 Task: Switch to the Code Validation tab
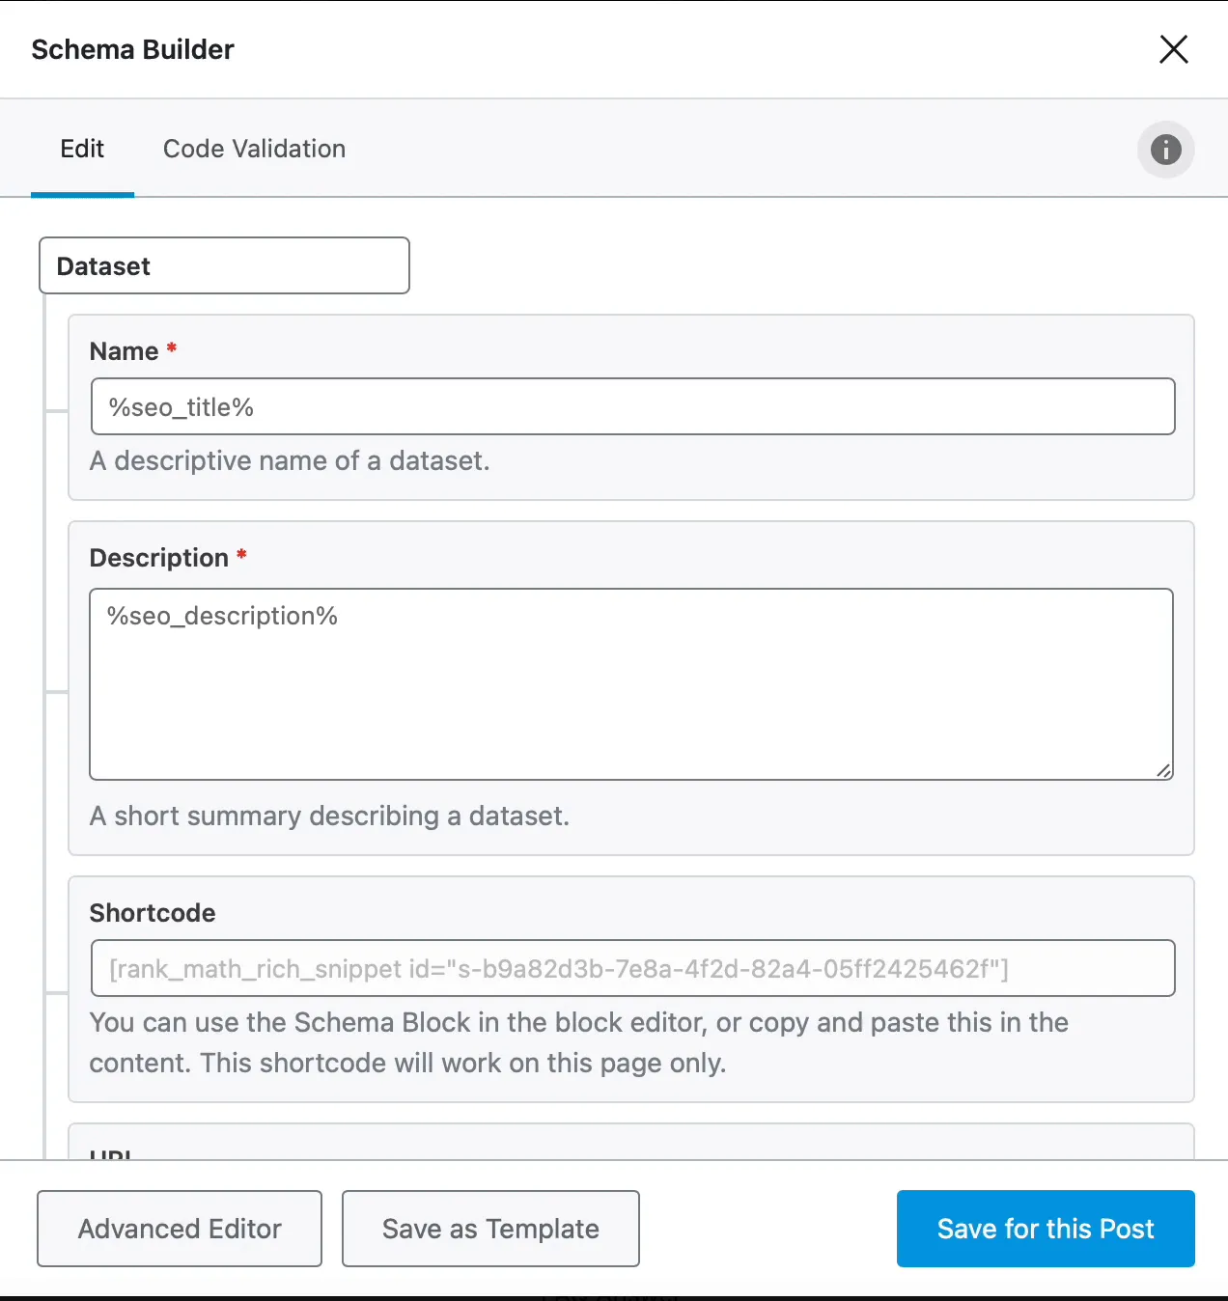[x=253, y=149]
